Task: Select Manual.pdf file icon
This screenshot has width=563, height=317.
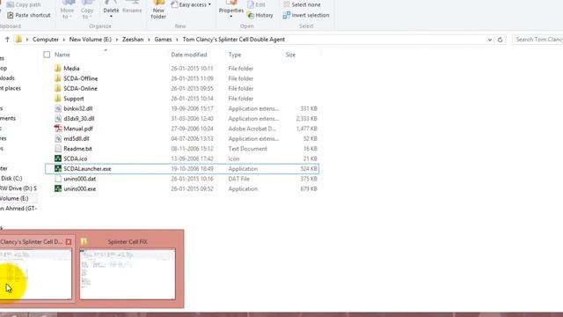Action: pyautogui.click(x=58, y=129)
